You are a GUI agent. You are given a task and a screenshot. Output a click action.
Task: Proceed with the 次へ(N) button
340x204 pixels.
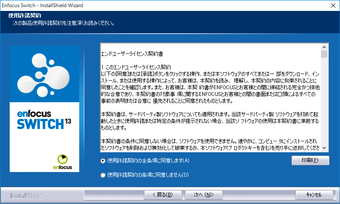tap(203, 195)
